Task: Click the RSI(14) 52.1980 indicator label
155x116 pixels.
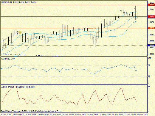Action: pyautogui.click(x=8, y=59)
